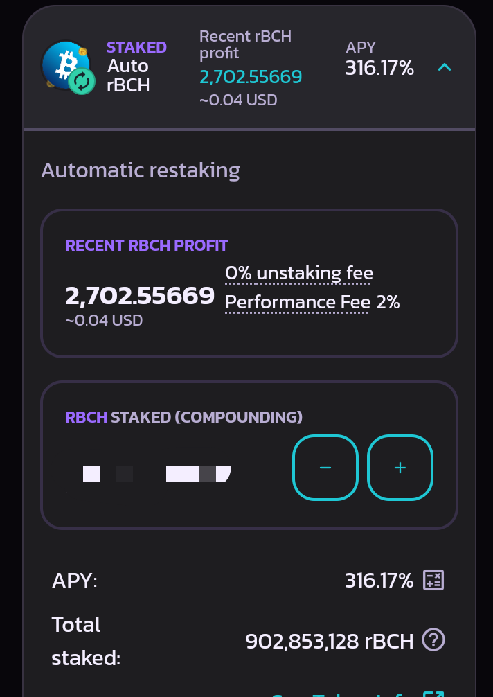Click the external link icon at bottom
Image resolution: width=493 pixels, height=697 pixels.
[433, 694]
